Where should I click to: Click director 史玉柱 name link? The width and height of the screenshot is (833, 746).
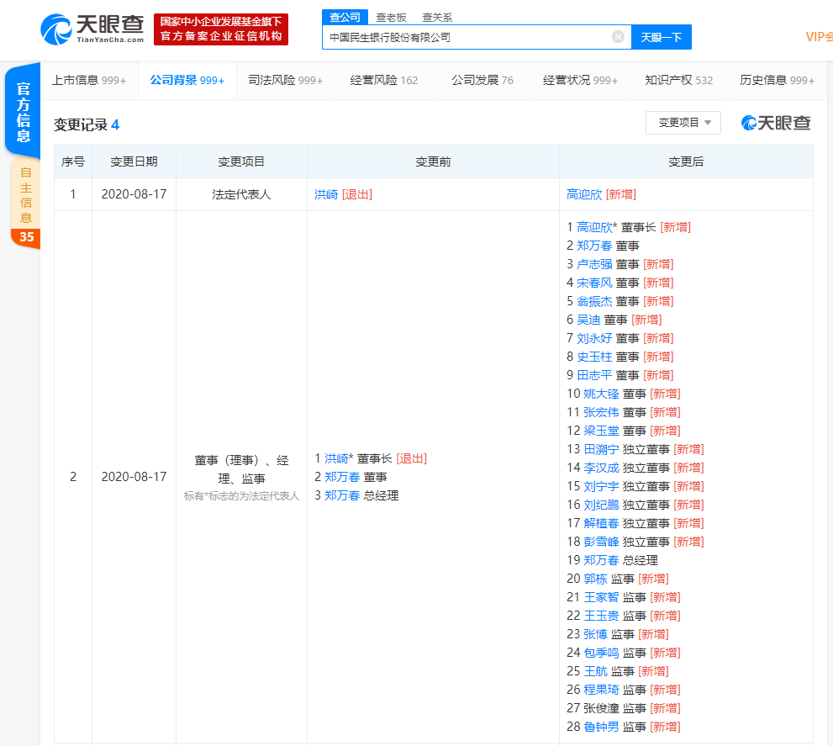[x=595, y=356]
